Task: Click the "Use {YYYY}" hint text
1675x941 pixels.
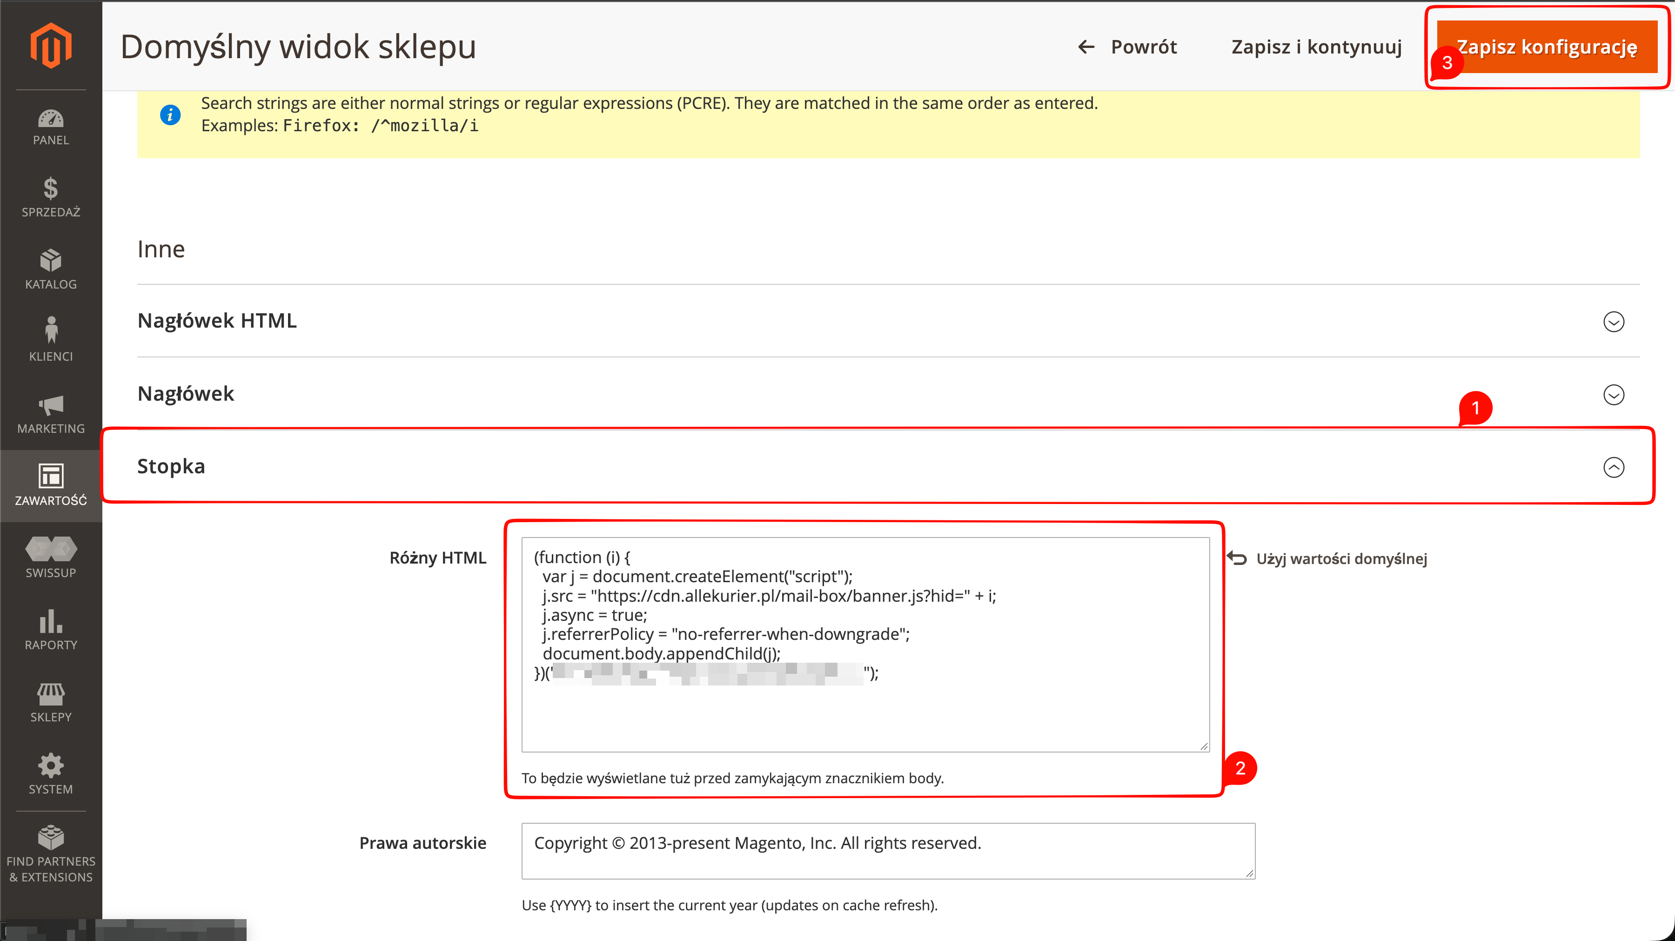Action: [730, 905]
